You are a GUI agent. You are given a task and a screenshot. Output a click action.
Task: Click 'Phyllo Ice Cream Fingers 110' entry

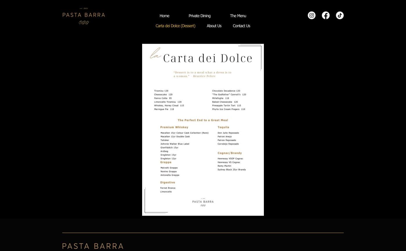click(228, 109)
